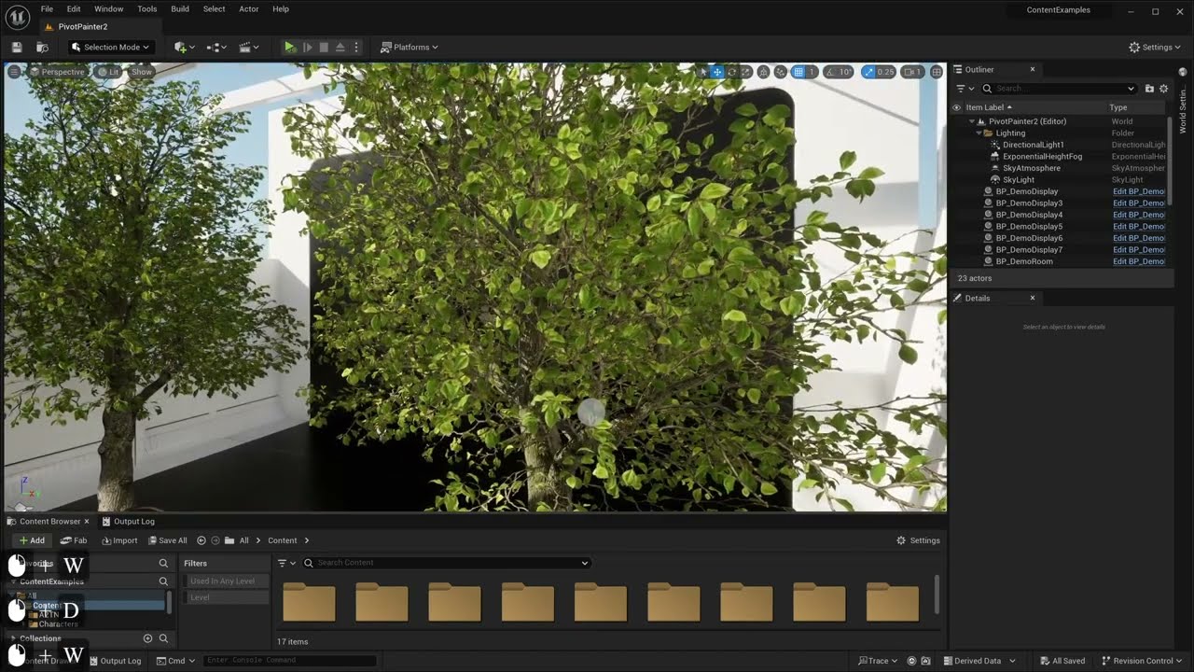The height and width of the screenshot is (672, 1194).
Task: Open Fab from the Content Browser toolbar
Action: click(x=74, y=540)
